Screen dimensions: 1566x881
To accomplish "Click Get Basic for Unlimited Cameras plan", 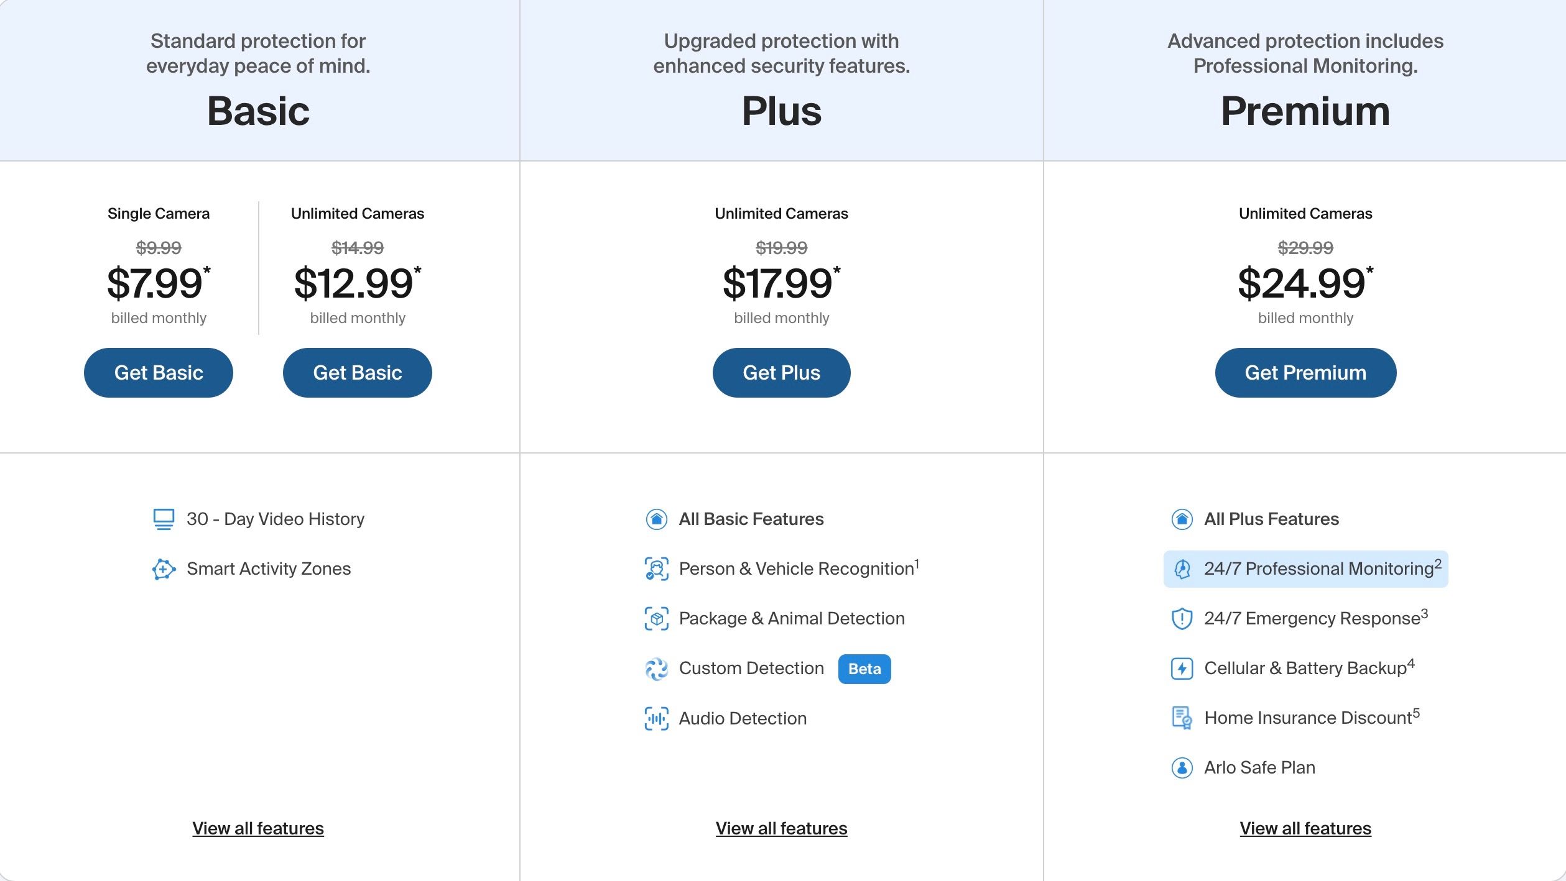I will click(357, 372).
